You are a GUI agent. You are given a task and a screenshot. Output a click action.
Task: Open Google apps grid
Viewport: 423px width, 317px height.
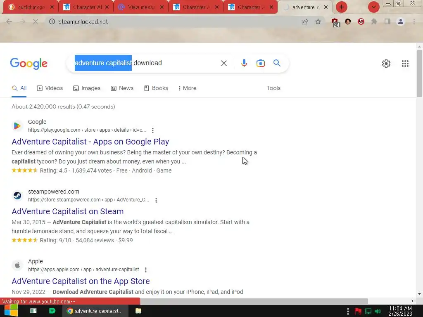coord(405,64)
